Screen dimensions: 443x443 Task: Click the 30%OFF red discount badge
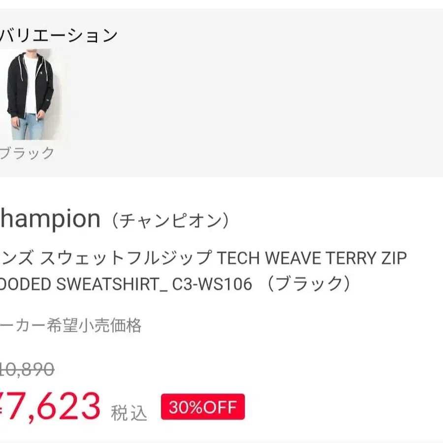(203, 407)
